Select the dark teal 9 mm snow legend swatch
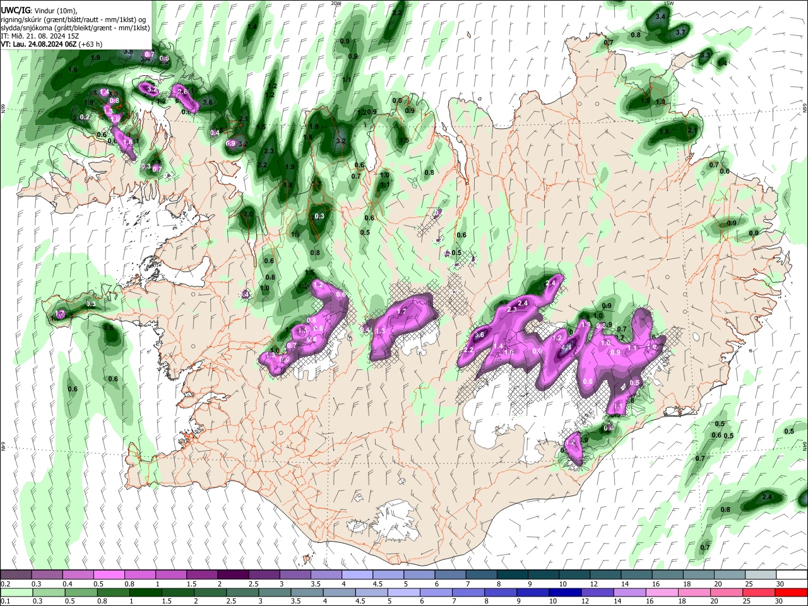The image size is (808, 606). click(544, 575)
